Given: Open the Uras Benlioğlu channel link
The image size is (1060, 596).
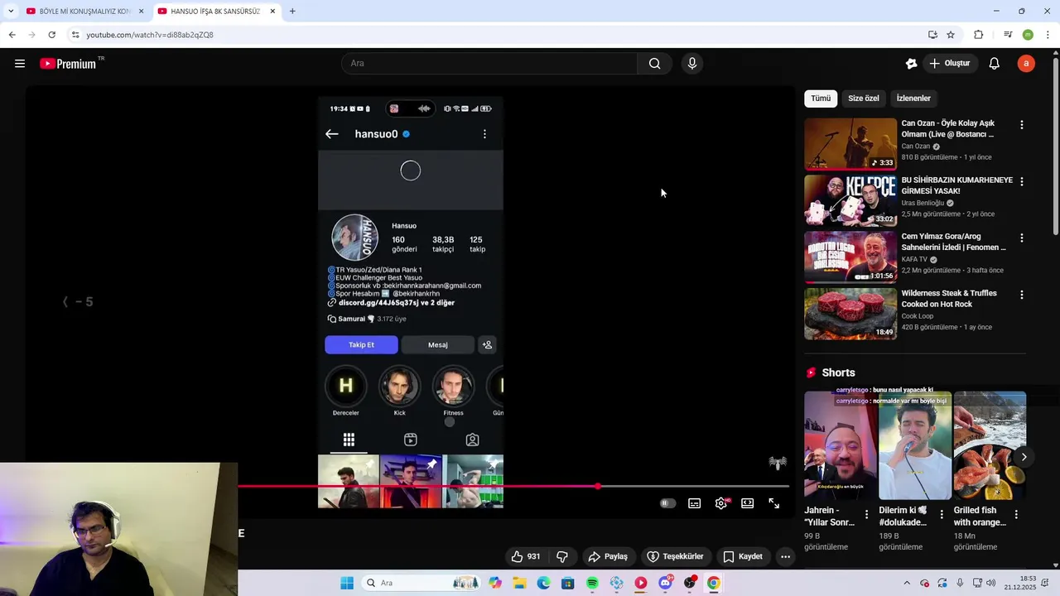Looking at the screenshot, I should [x=923, y=203].
